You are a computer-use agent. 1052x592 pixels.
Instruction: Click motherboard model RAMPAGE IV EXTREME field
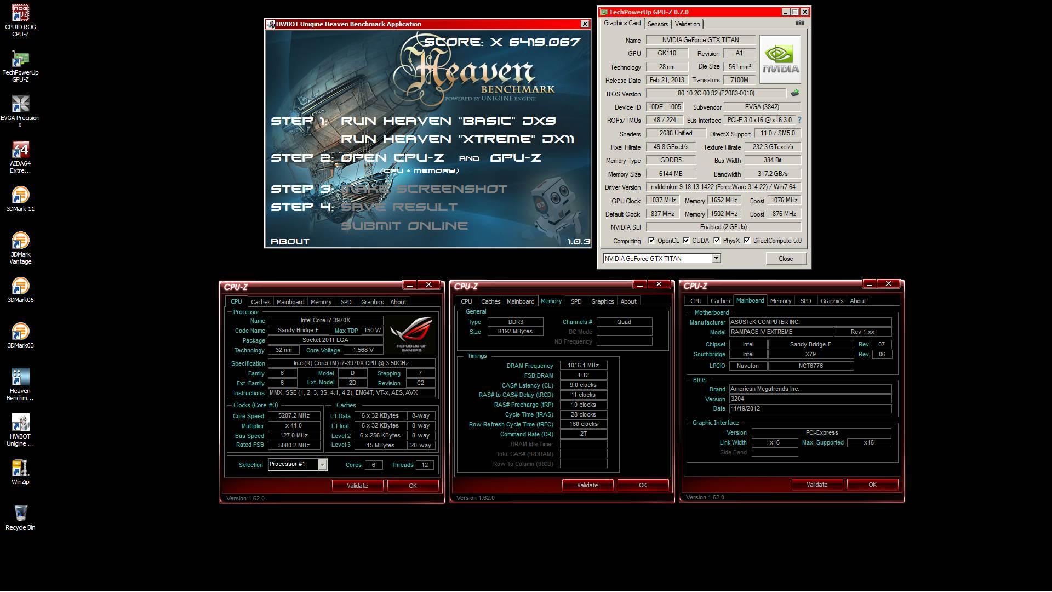click(781, 332)
